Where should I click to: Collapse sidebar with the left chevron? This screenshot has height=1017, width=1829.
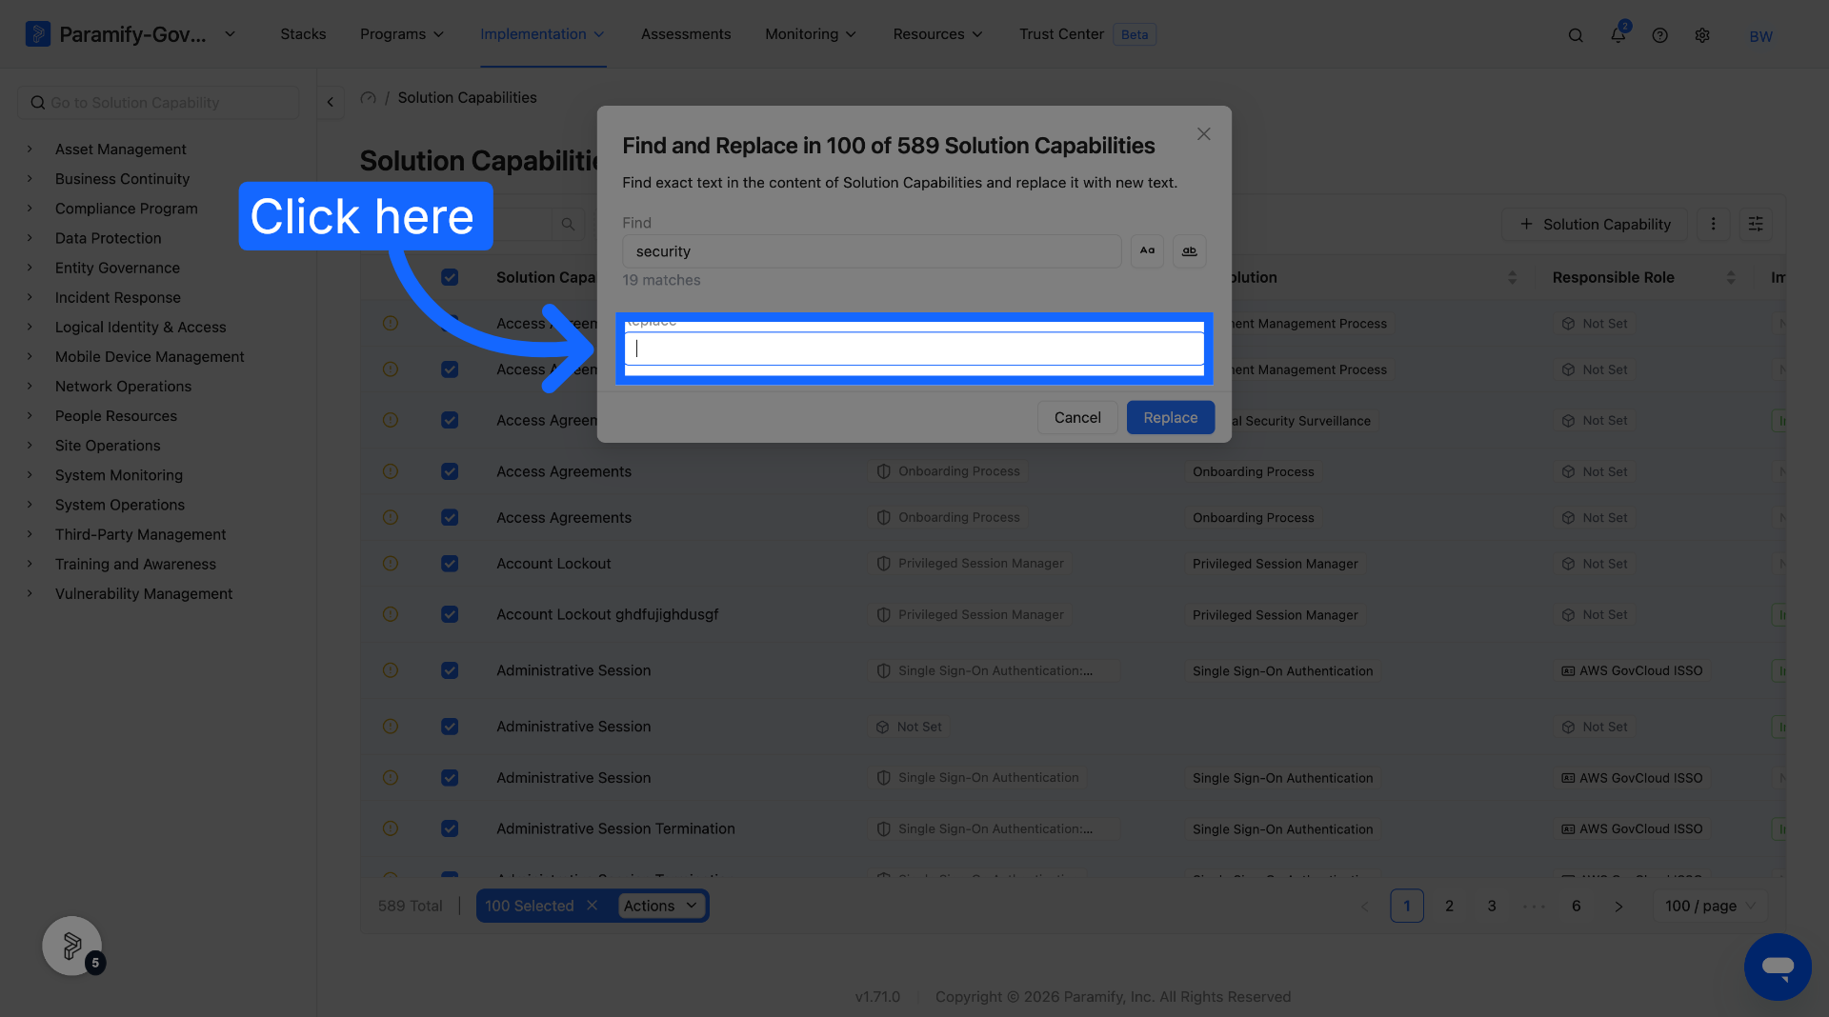331,101
